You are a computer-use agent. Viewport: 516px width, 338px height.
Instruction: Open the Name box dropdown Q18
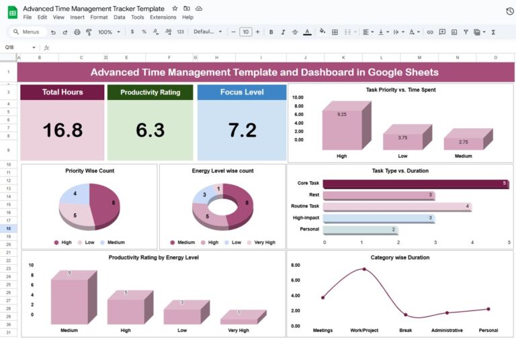(34, 48)
